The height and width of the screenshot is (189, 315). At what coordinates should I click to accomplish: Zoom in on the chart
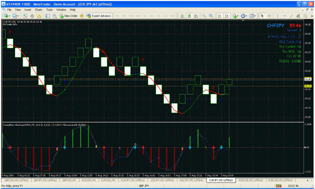click(204, 16)
